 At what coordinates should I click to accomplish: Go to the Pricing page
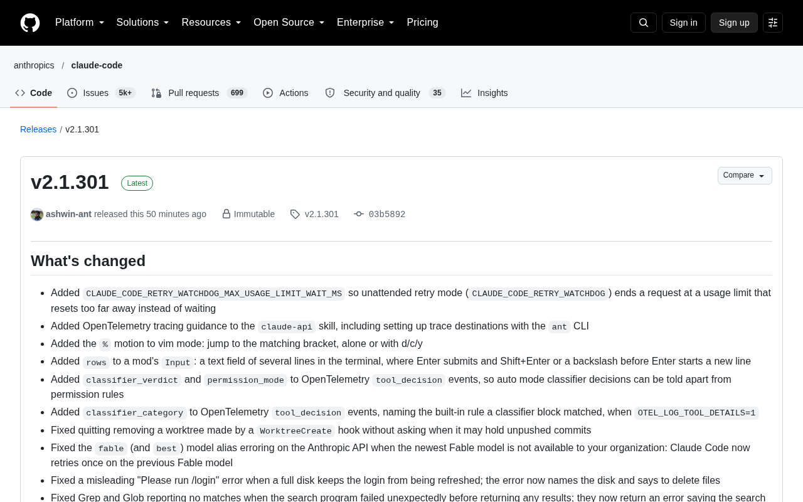[423, 23]
